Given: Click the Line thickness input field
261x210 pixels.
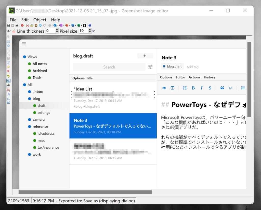Looking at the screenshot, I should [x=51, y=31].
